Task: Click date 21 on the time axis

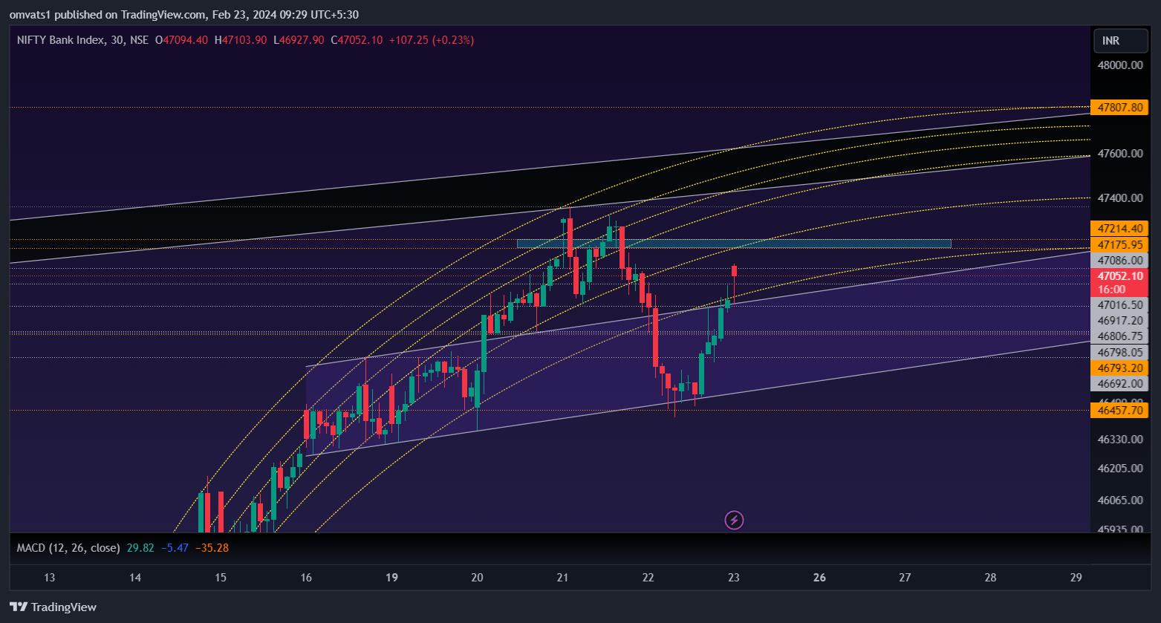Action: click(x=563, y=578)
